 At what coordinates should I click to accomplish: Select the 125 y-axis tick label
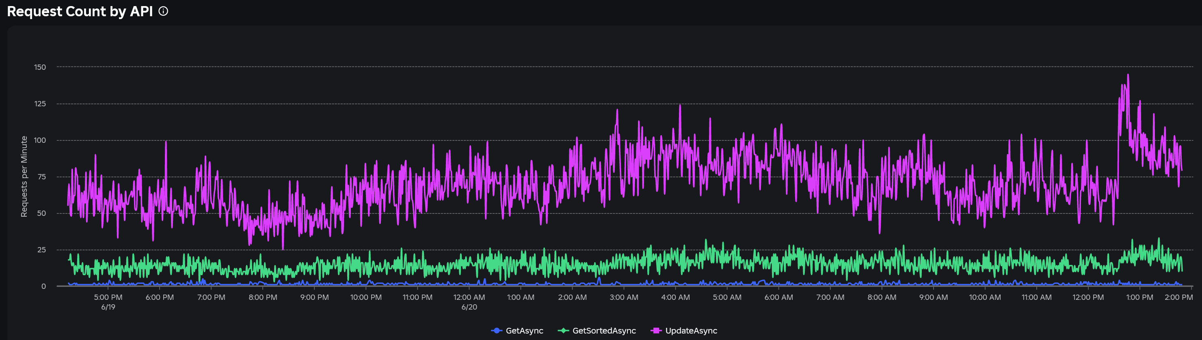click(x=40, y=103)
